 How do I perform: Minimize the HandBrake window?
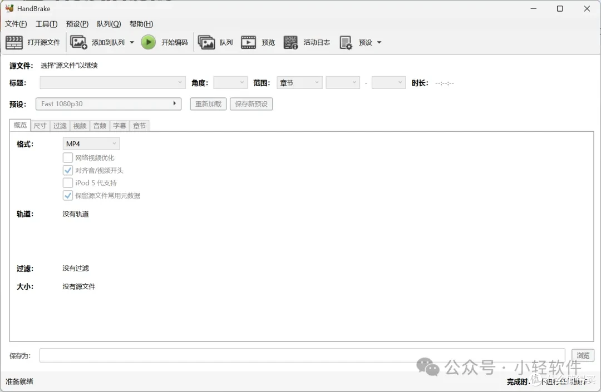click(x=533, y=8)
